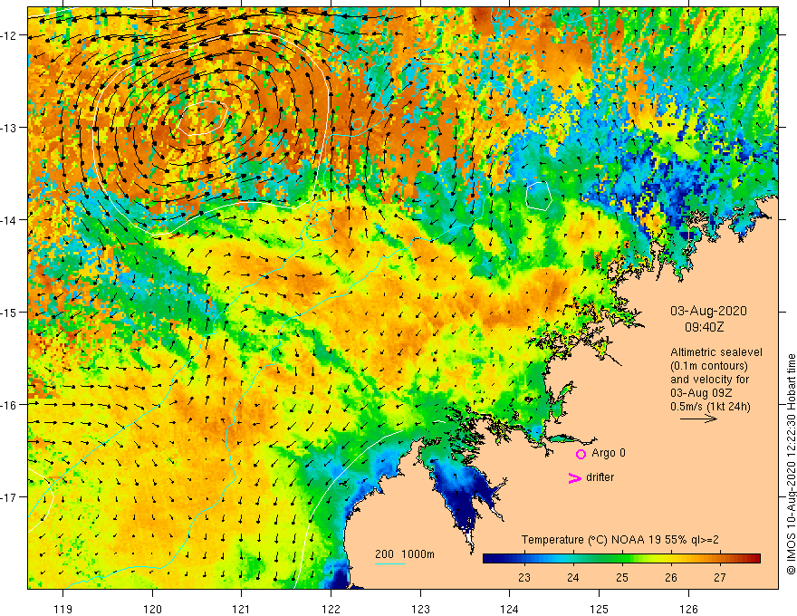The image size is (797, 616).
Task: Click the Altimetric sealevel text line
Action: click(x=716, y=352)
